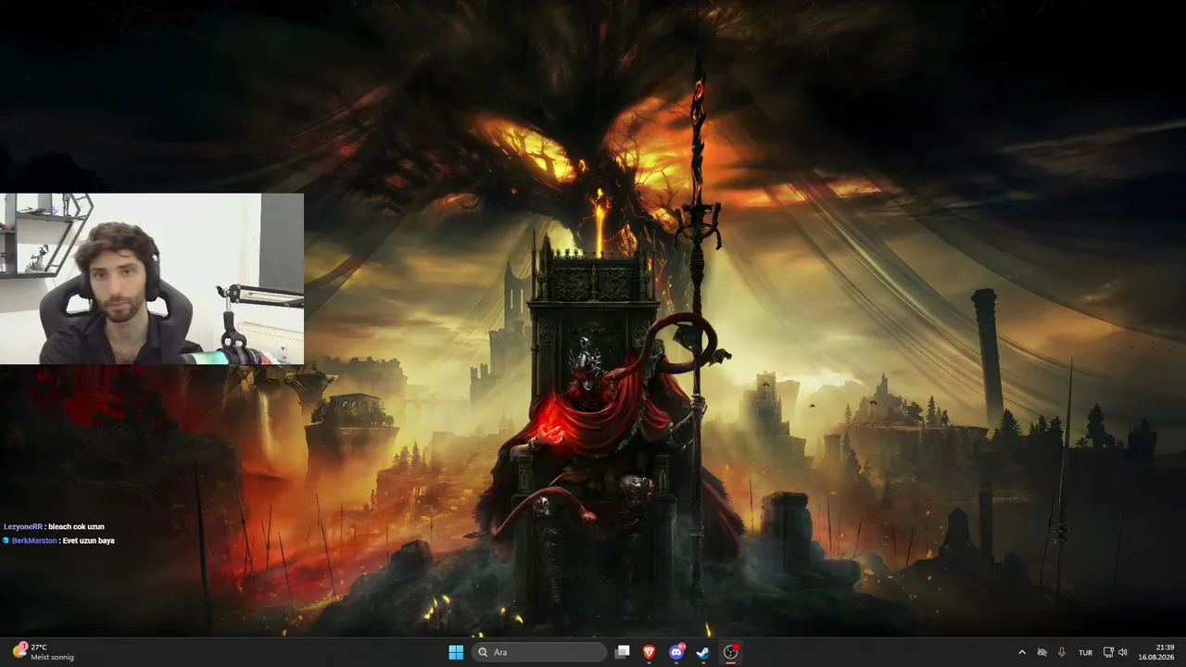1186x667 pixels.
Task: Click the microphone tray icon
Action: [x=1062, y=652]
